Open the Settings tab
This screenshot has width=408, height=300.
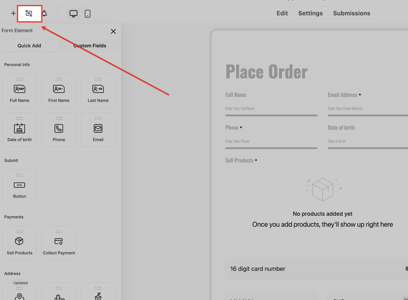pos(310,13)
